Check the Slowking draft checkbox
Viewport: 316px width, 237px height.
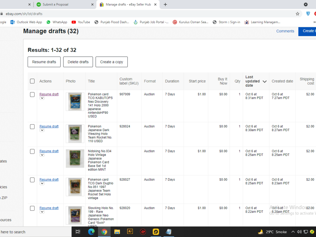[32, 208]
